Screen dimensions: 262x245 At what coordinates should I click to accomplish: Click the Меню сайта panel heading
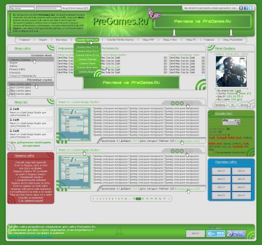pyautogui.click(x=23, y=48)
